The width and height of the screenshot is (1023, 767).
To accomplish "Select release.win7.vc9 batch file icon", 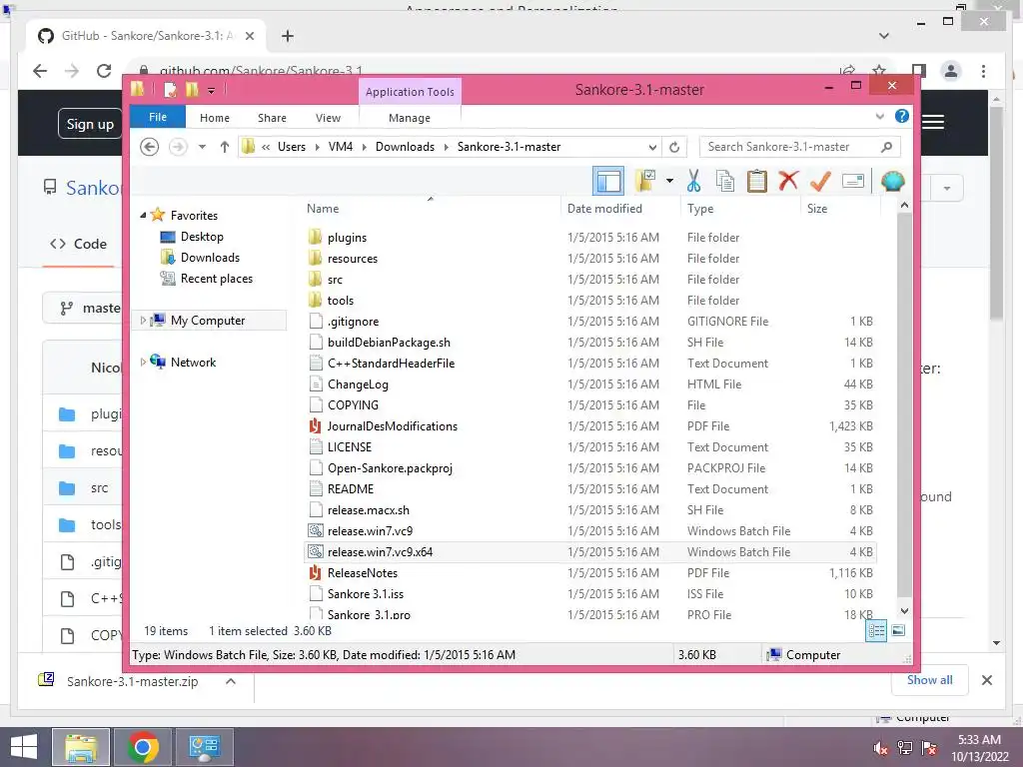I will 315,531.
